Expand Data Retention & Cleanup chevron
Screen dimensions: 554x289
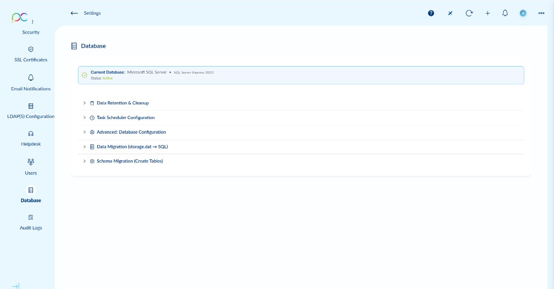click(84, 103)
